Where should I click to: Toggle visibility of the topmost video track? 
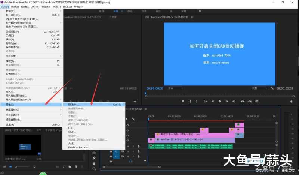(x=128, y=125)
